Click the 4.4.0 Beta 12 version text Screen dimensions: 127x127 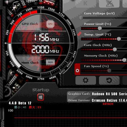pos(20,103)
